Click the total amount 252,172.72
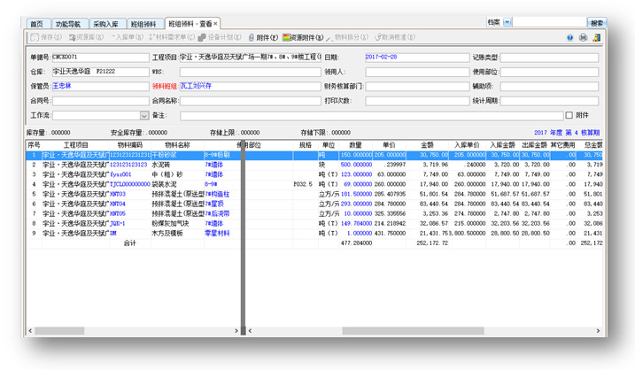This screenshot has height=370, width=635. point(432,243)
